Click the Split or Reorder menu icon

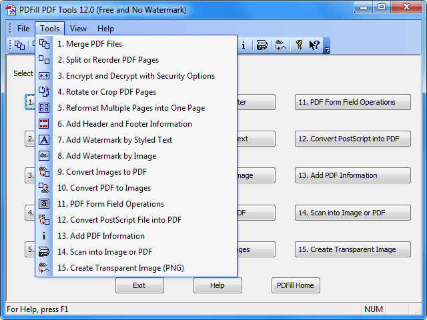pos(44,59)
